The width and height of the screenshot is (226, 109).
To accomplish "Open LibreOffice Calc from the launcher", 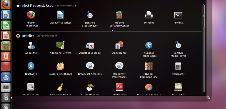I will tap(6, 25).
